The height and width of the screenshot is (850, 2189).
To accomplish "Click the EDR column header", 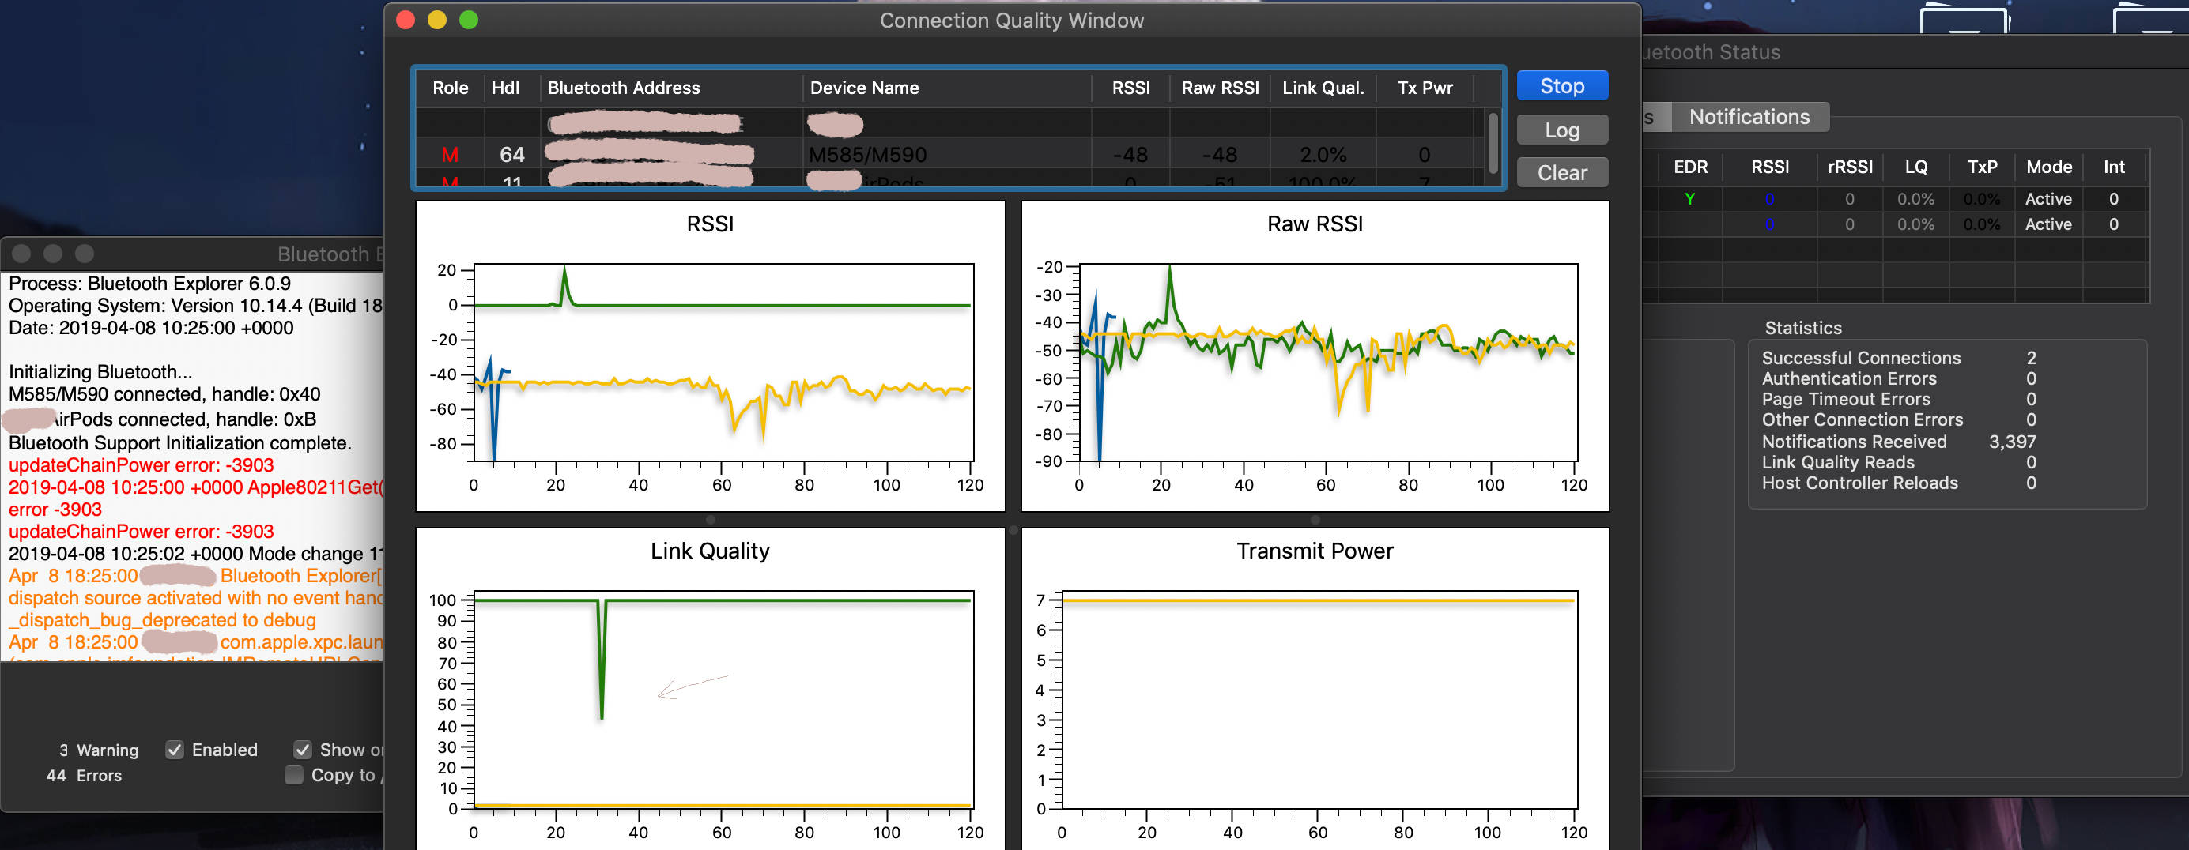I will click(x=1690, y=167).
